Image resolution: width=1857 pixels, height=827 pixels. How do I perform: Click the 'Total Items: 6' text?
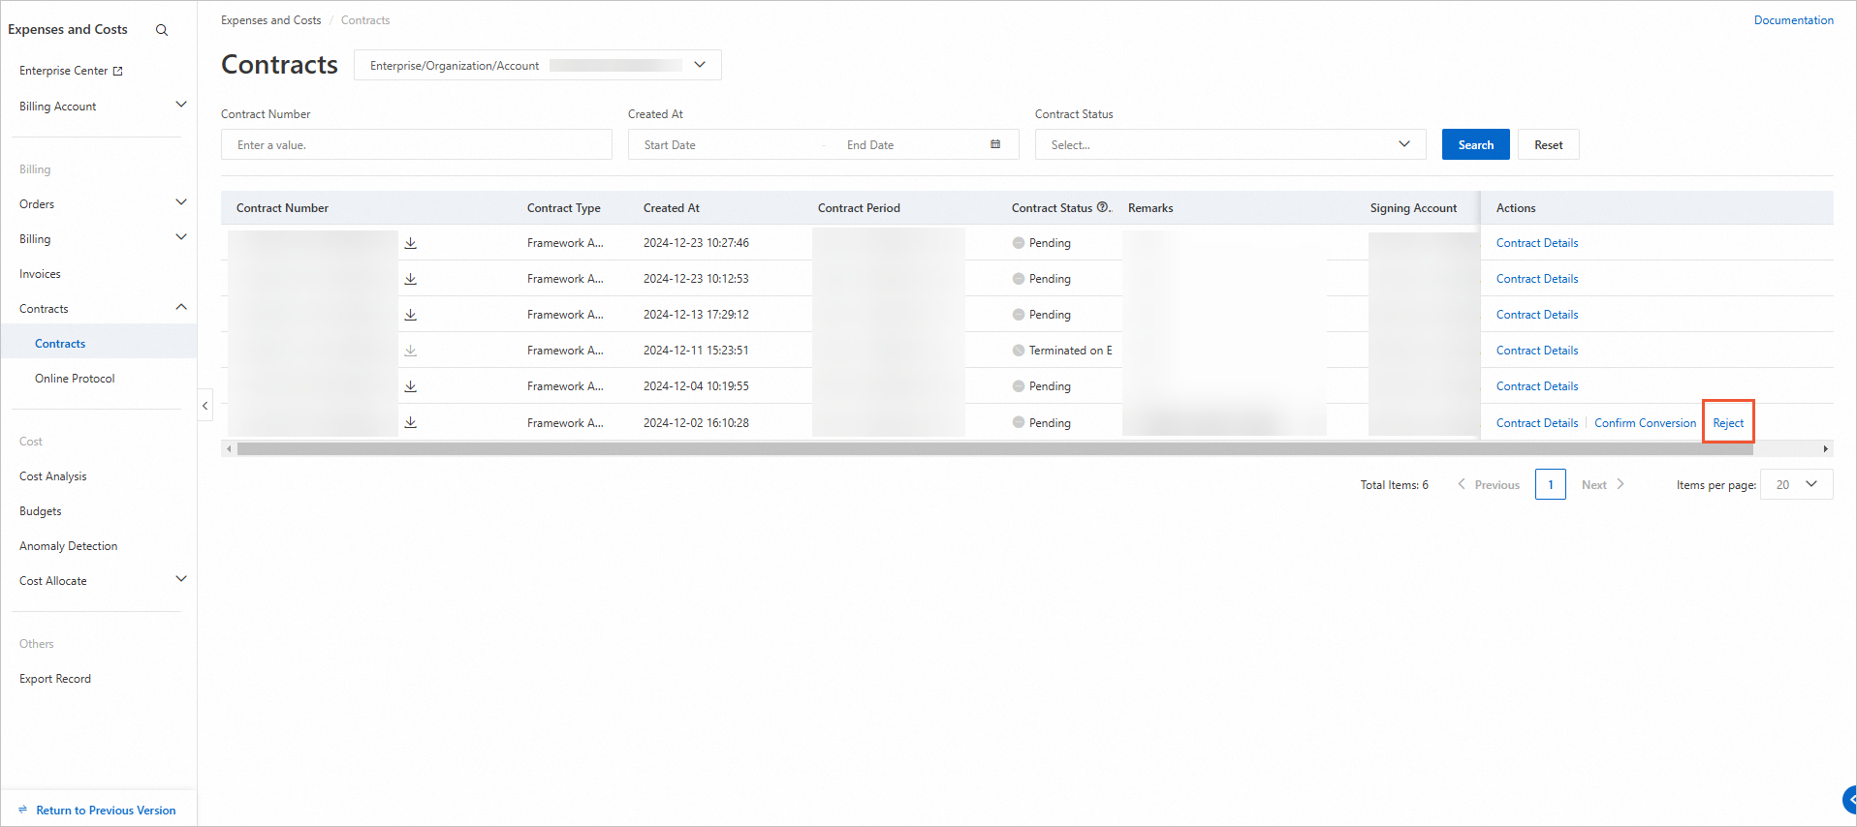tap(1394, 485)
